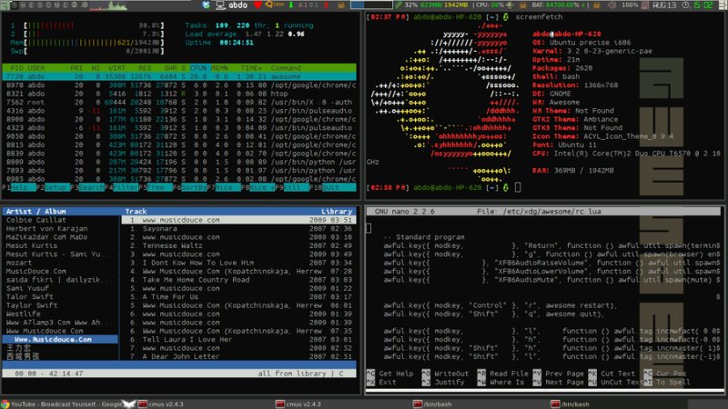The width and height of the screenshot is (728, 409).
Task: Click F4 Filter in htop
Action: 122,187
